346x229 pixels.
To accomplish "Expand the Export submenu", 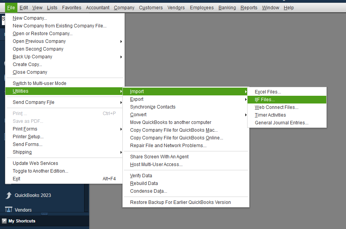I will pos(186,99).
